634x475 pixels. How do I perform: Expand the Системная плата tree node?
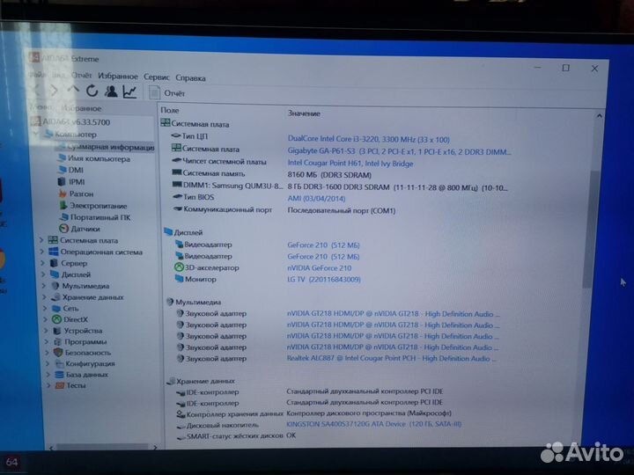click(41, 240)
